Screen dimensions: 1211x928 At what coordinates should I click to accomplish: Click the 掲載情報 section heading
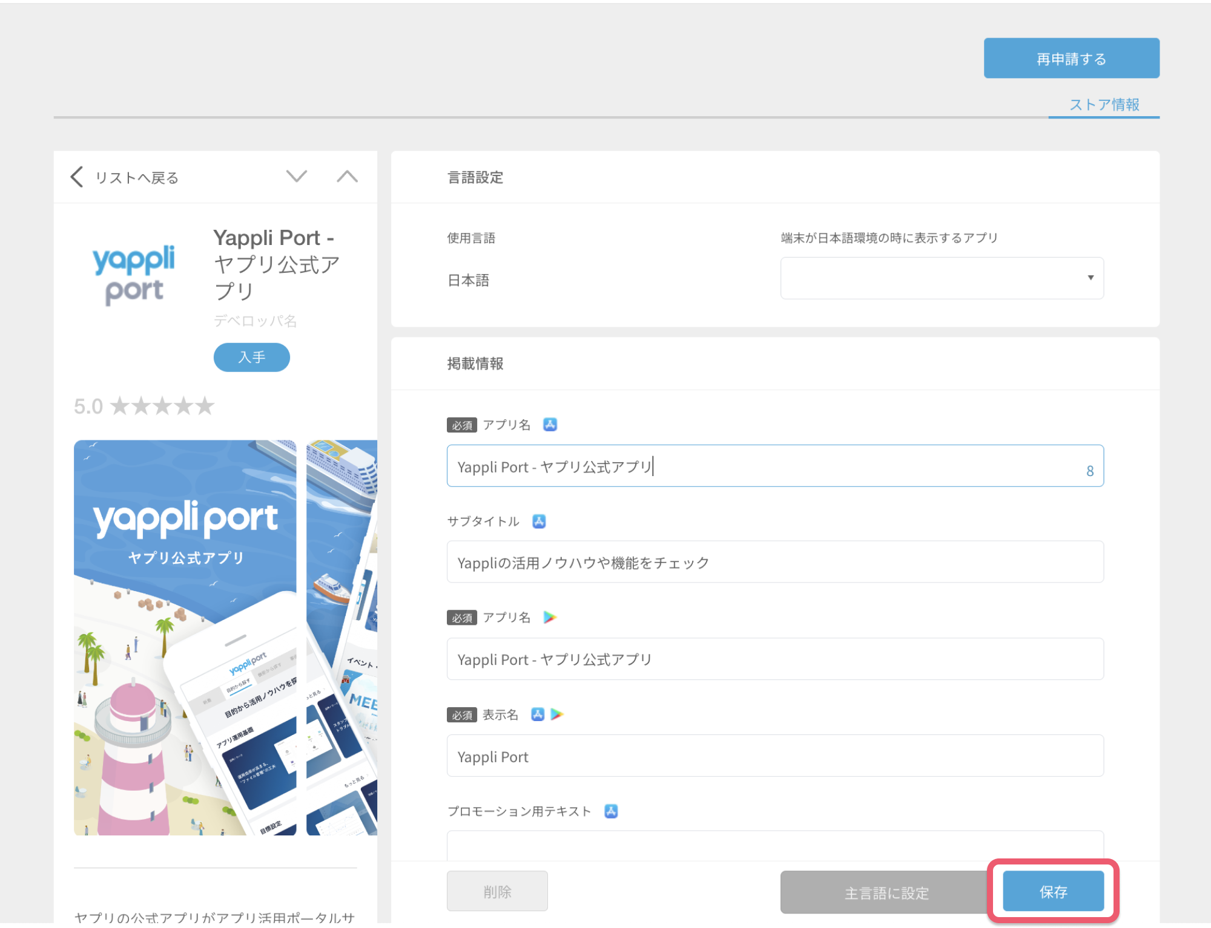point(475,364)
